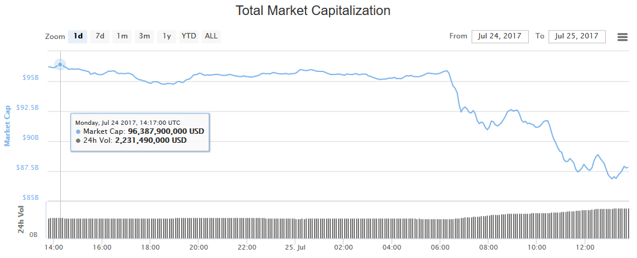Viewport: 637px width, 258px height.
Task: Click the Total Market Capitalization title
Action: point(313,11)
